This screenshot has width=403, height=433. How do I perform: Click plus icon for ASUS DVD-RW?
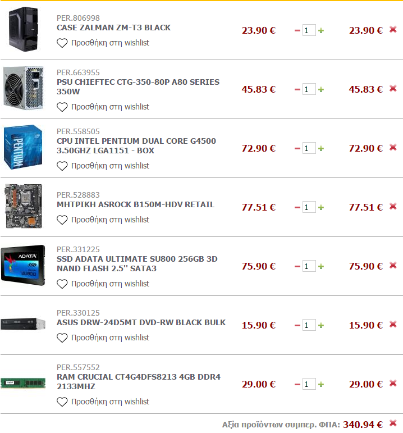[320, 325]
